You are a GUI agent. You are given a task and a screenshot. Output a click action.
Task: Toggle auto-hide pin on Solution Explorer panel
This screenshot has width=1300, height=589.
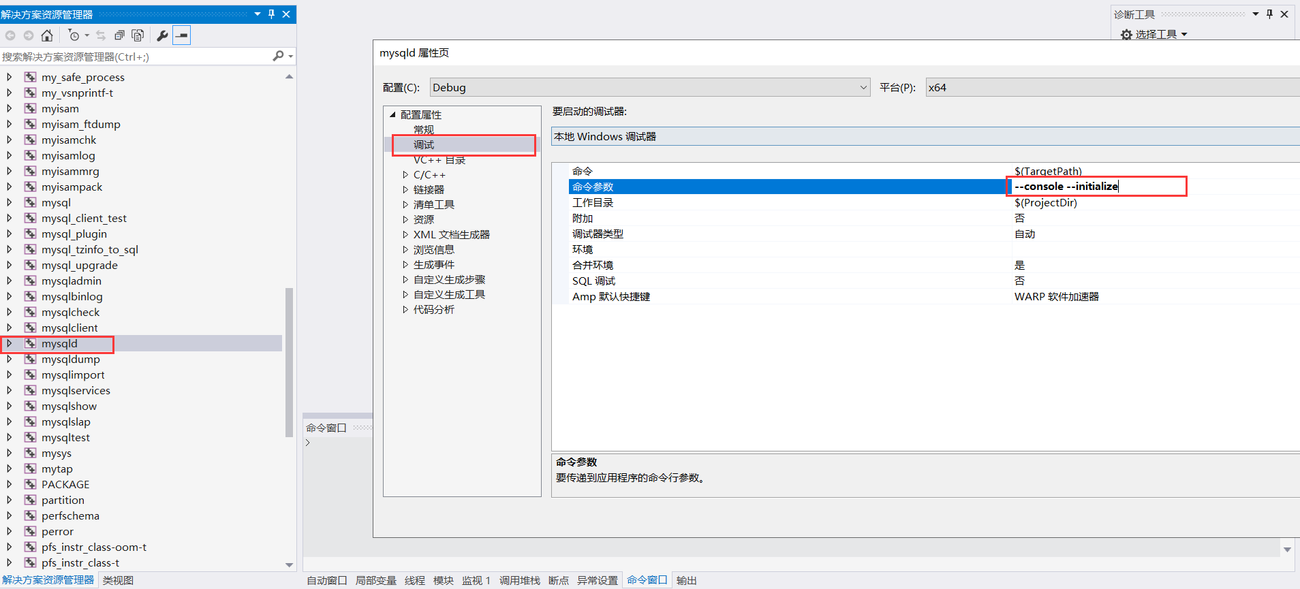pyautogui.click(x=272, y=14)
